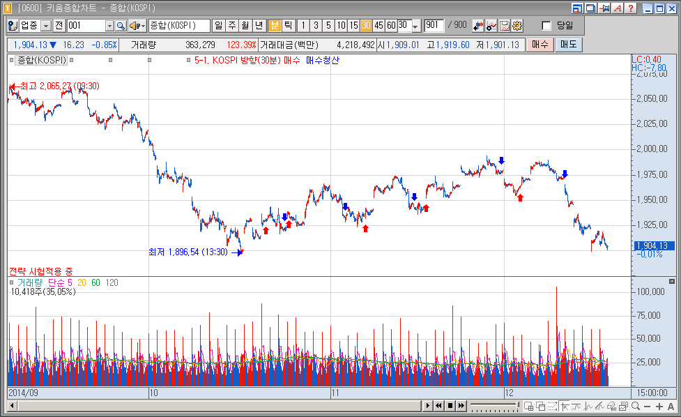The image size is (681, 417).
Task: Select the minute 분 chart mode
Action: (x=275, y=26)
